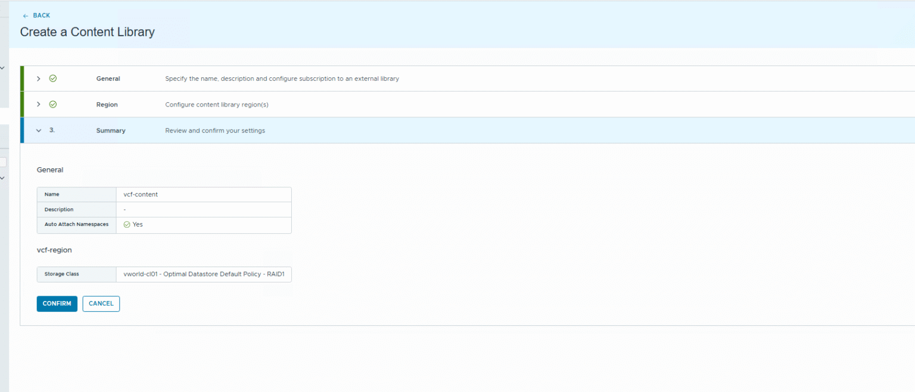
Task: Click the back arrow icon
Action: click(x=25, y=15)
